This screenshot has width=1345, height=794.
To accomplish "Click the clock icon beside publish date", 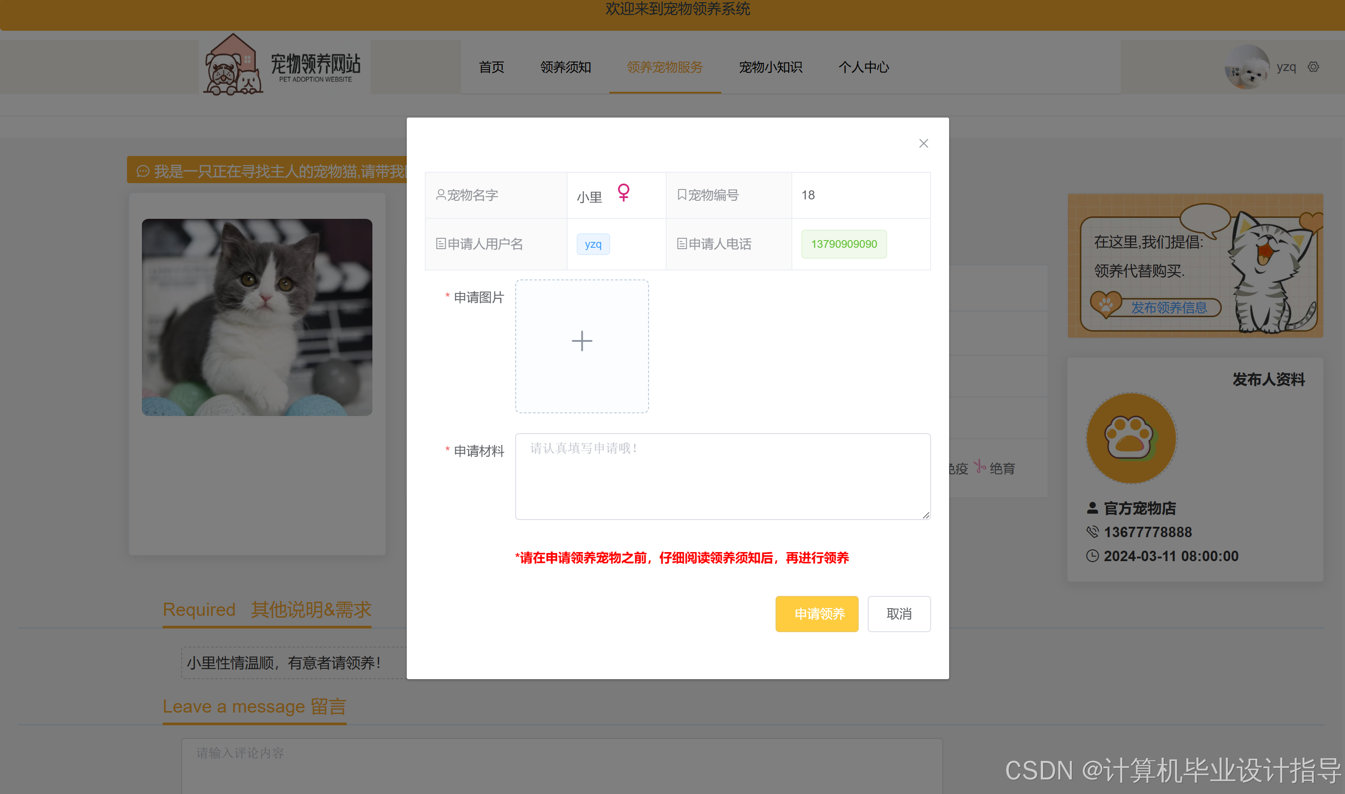I will pyautogui.click(x=1092, y=556).
